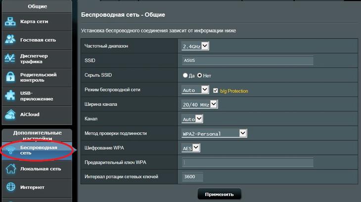
Task: Click the b/g Protection yellow link
Action: 234,91
